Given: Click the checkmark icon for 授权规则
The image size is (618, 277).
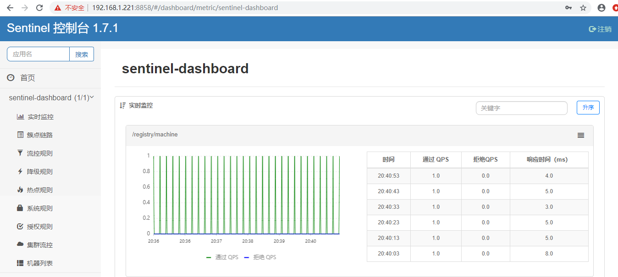Looking at the screenshot, I should 20,226.
